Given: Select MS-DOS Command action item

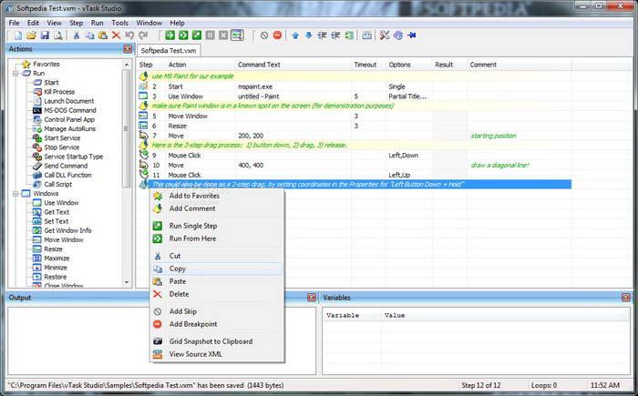Looking at the screenshot, I should (69, 110).
